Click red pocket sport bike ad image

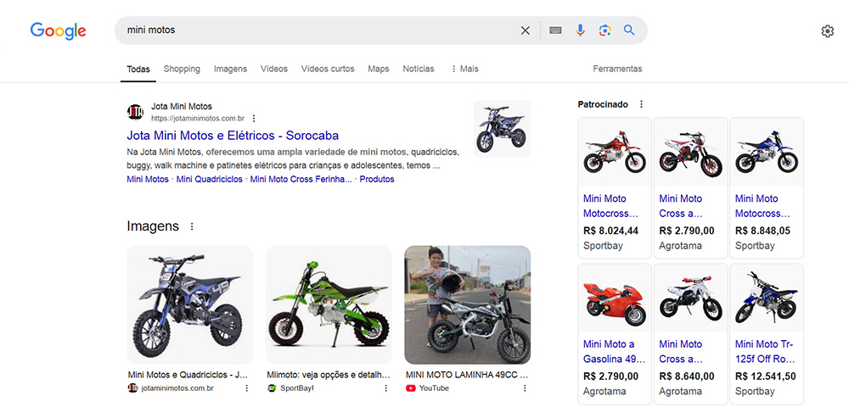click(615, 298)
